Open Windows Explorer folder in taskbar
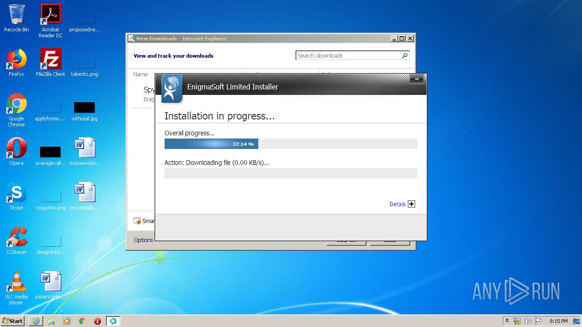 click(x=51, y=321)
